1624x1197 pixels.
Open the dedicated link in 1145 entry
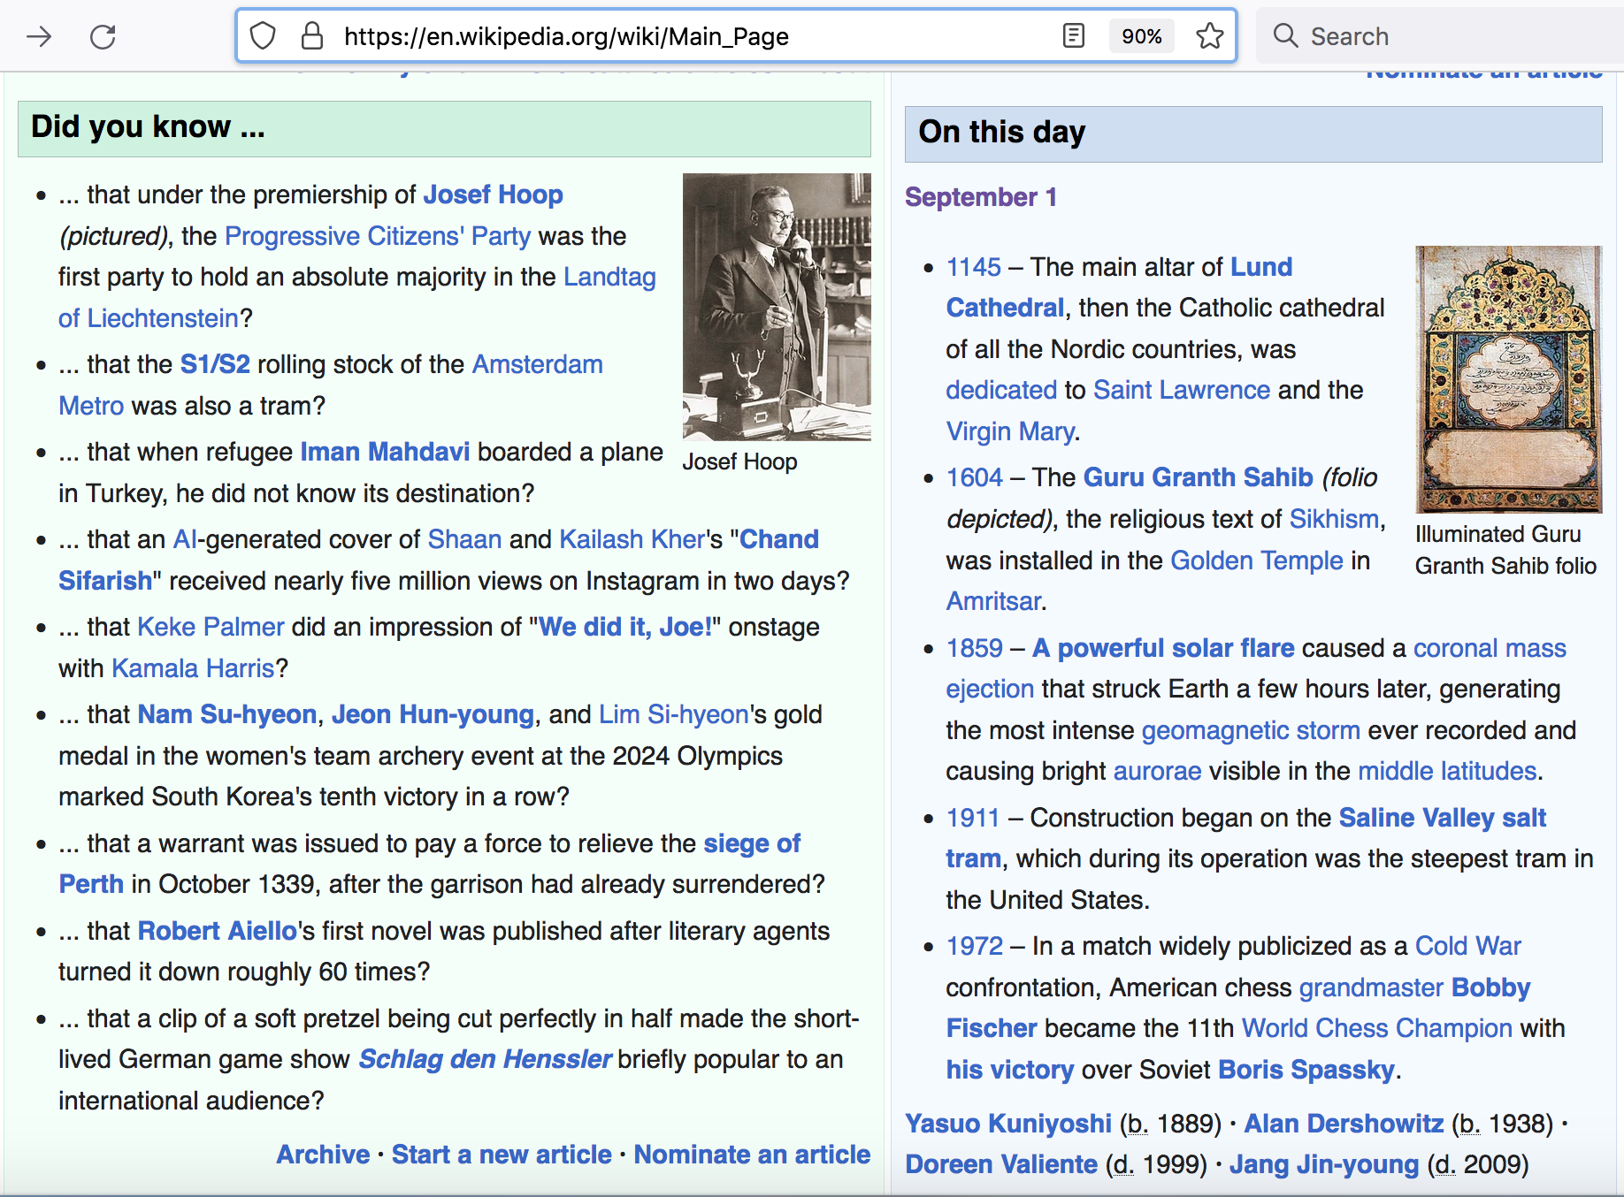(x=1001, y=390)
